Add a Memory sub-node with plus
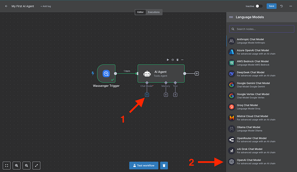297x172 pixels. (x=166, y=95)
